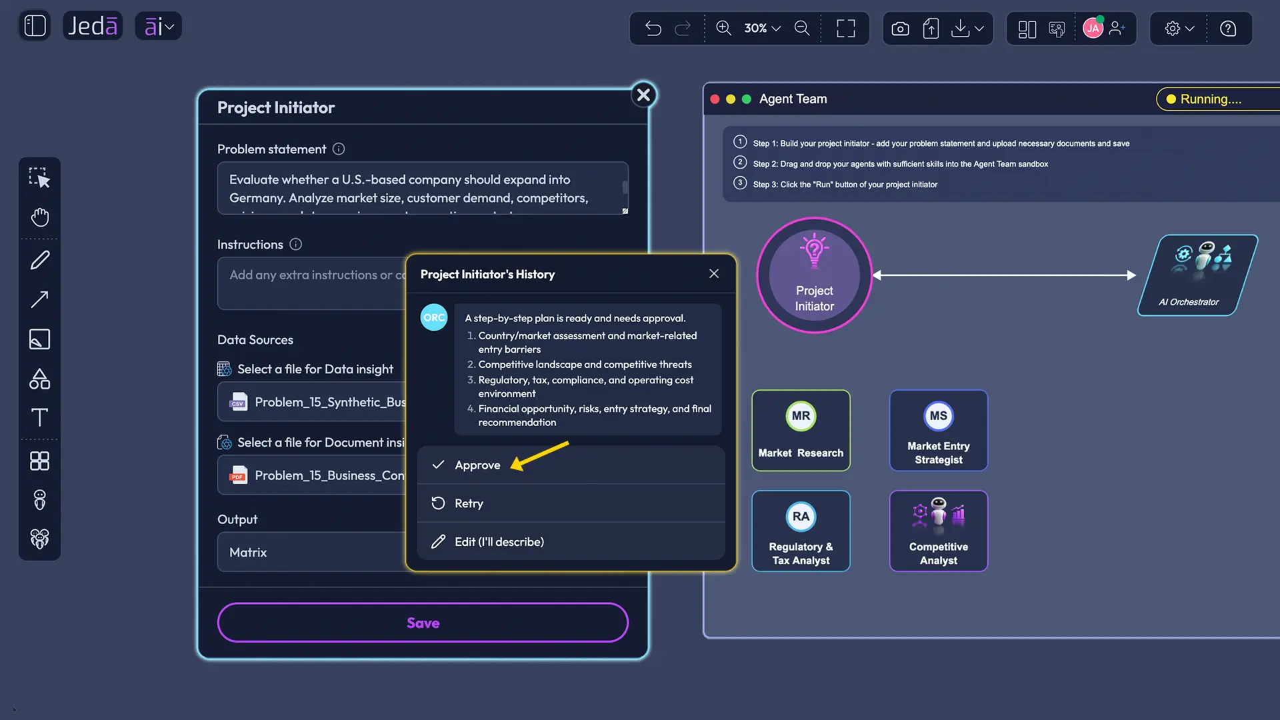Select the pen drawing tool
Screen dimensions: 1280x720
[39, 260]
